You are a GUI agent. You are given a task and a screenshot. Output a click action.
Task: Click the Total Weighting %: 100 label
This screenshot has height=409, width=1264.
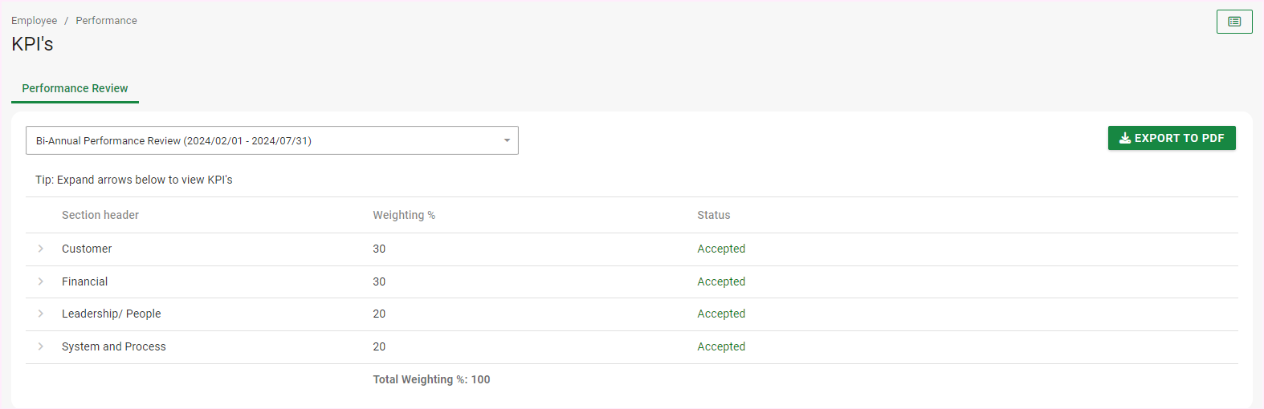[431, 379]
